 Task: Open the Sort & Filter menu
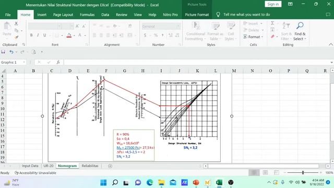pos(286,31)
